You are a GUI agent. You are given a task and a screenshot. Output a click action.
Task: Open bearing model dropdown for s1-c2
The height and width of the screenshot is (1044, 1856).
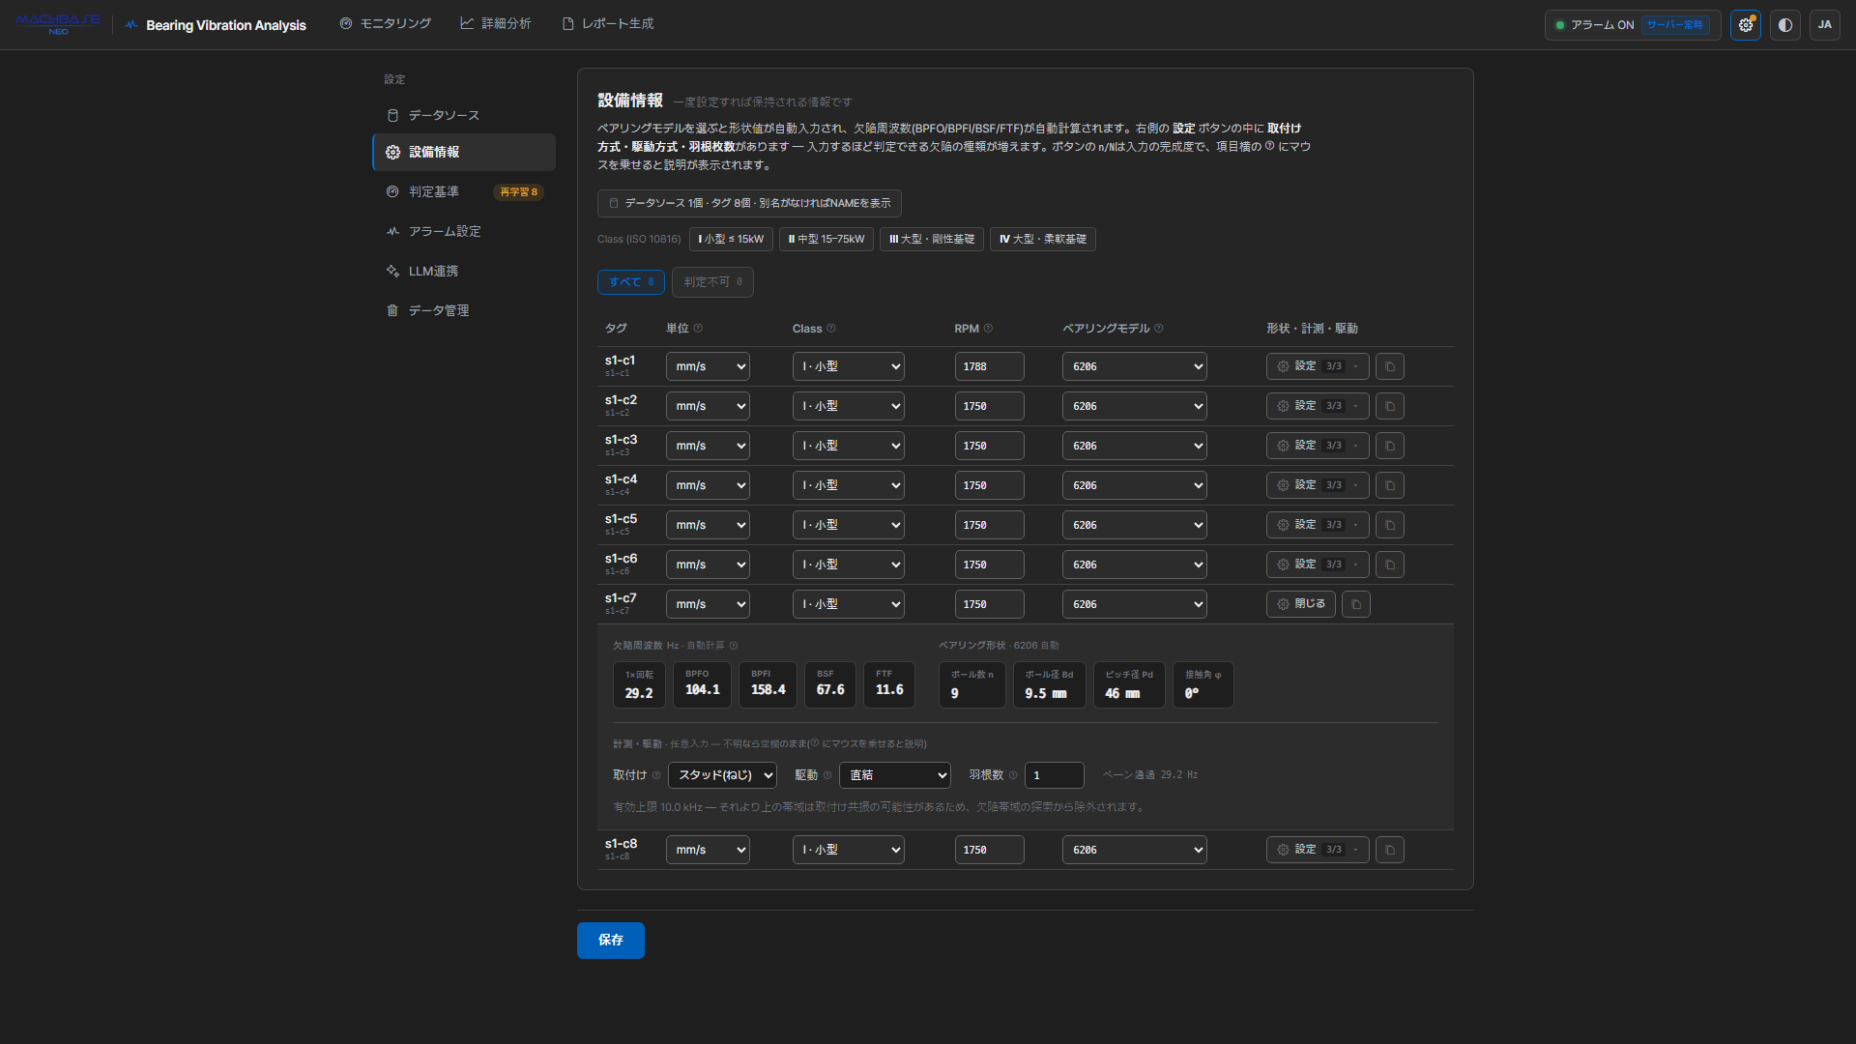click(1134, 406)
